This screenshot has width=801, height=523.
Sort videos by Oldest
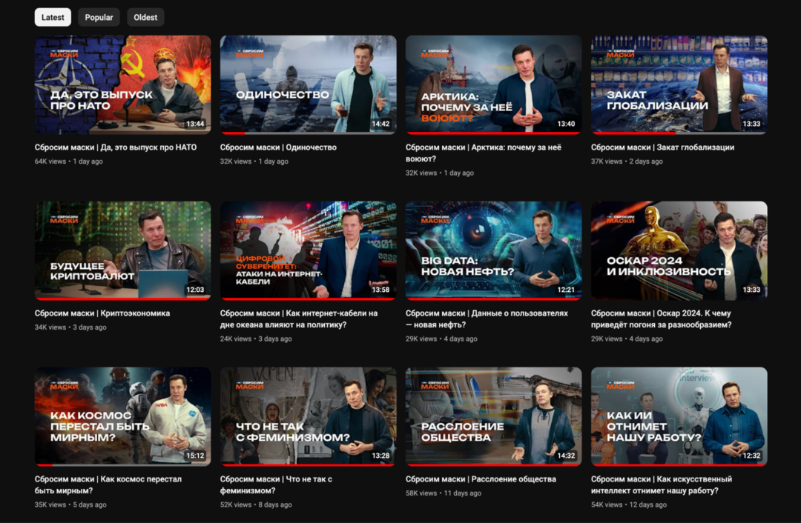pos(145,18)
